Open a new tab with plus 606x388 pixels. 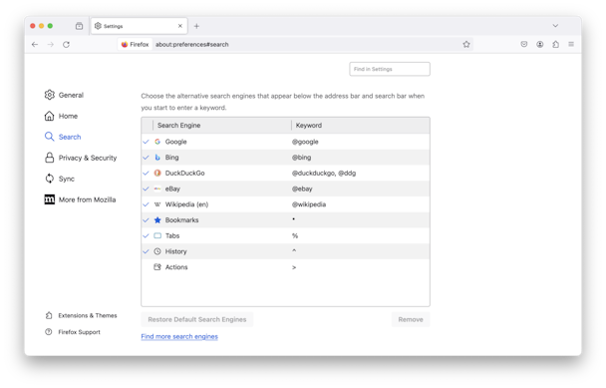(x=196, y=26)
